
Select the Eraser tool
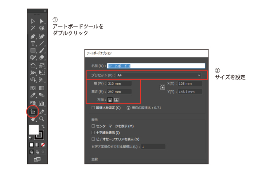(42, 58)
